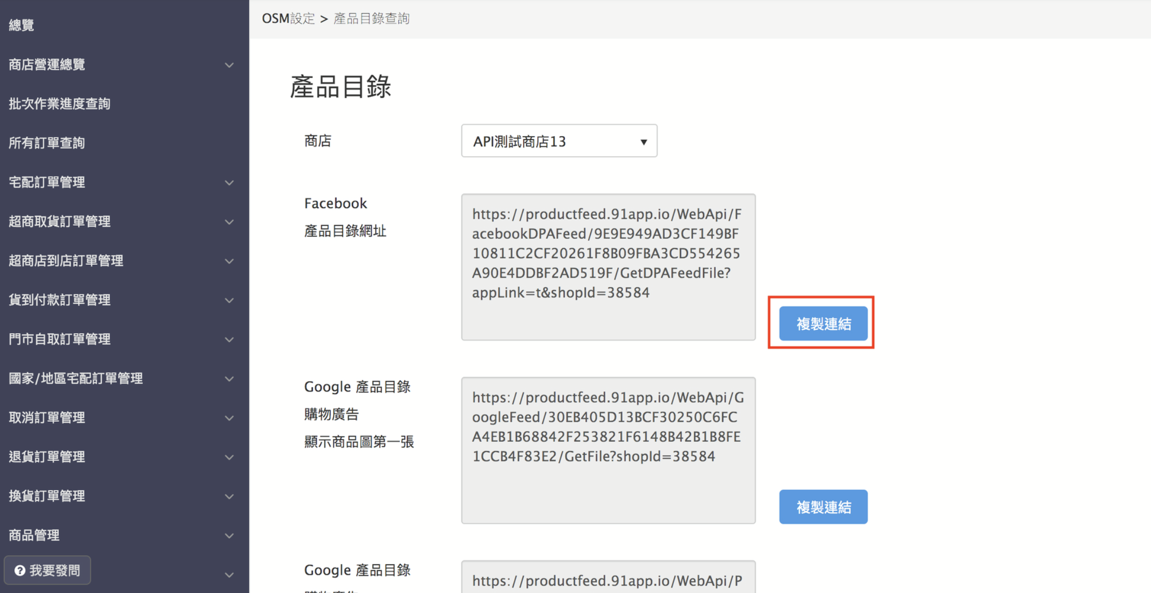Open 批次作業進度查詢 in sidebar
Screen dimensions: 1151x593
pyautogui.click(x=59, y=104)
